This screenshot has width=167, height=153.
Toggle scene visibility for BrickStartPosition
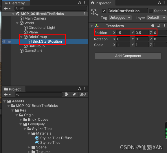point(4,41)
